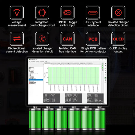Open the File menu in BMS tool
Screen dimensions: 135x135
30,61
